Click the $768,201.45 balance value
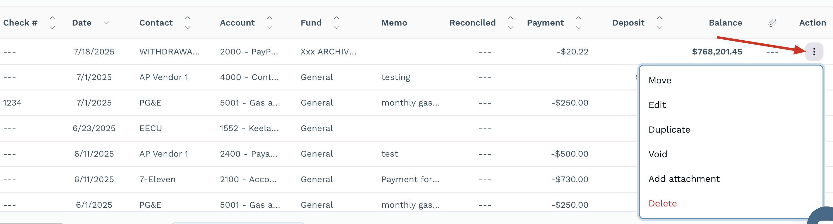 [x=717, y=51]
